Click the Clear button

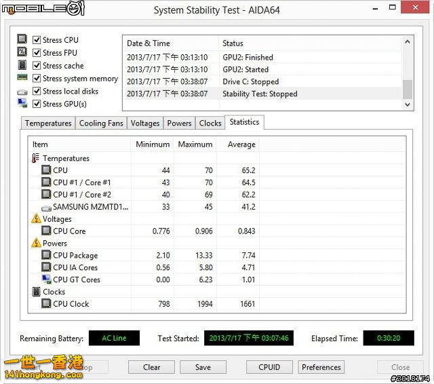point(151,367)
